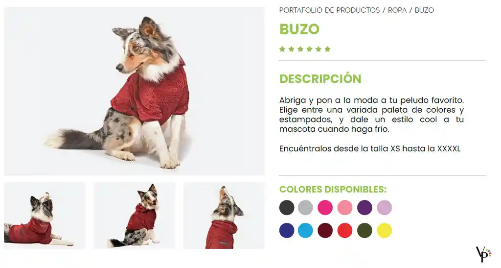Pick the yellow color swatch

(385, 230)
